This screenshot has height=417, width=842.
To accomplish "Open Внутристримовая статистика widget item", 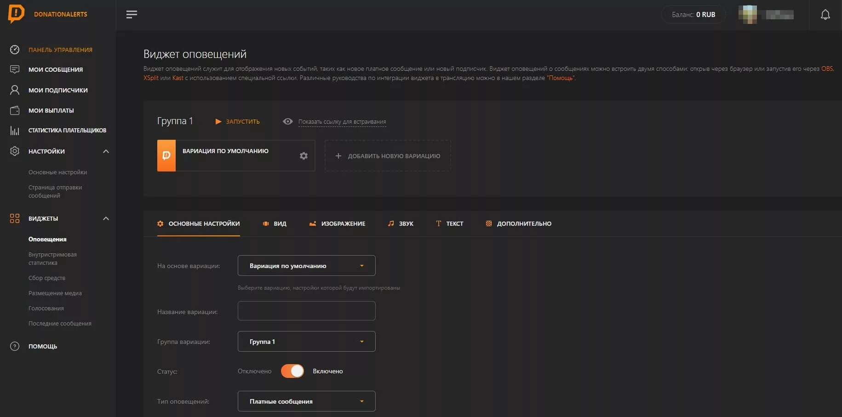I will click(52, 258).
